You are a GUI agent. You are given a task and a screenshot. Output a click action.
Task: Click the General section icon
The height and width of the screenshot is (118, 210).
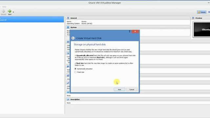tap(68, 18)
